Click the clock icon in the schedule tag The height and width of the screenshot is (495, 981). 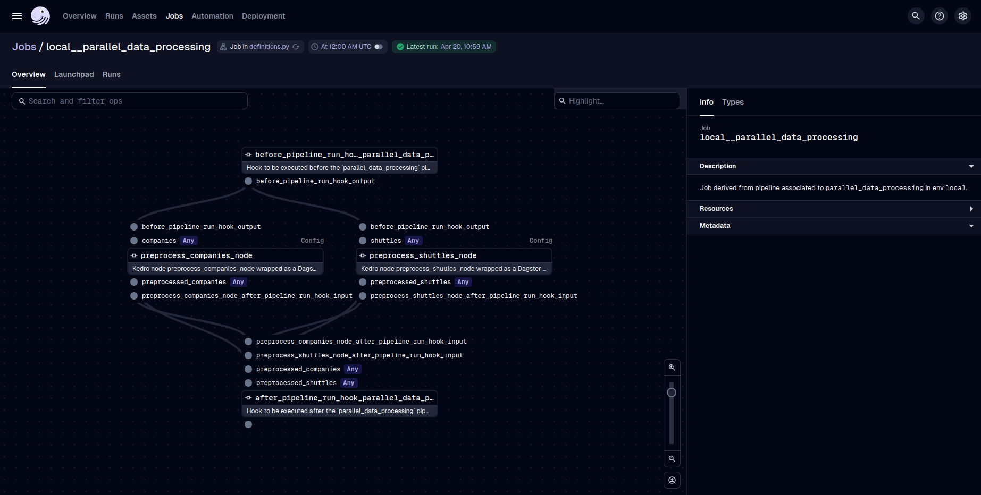(x=315, y=47)
